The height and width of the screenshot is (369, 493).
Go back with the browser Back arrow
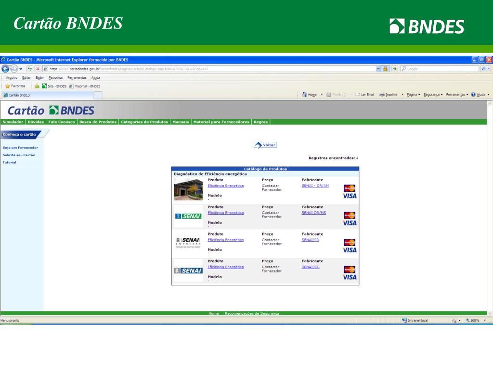pyautogui.click(x=5, y=69)
